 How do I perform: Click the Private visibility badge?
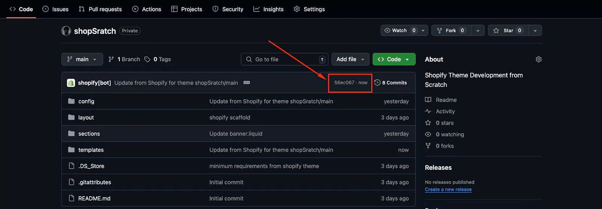tap(130, 31)
